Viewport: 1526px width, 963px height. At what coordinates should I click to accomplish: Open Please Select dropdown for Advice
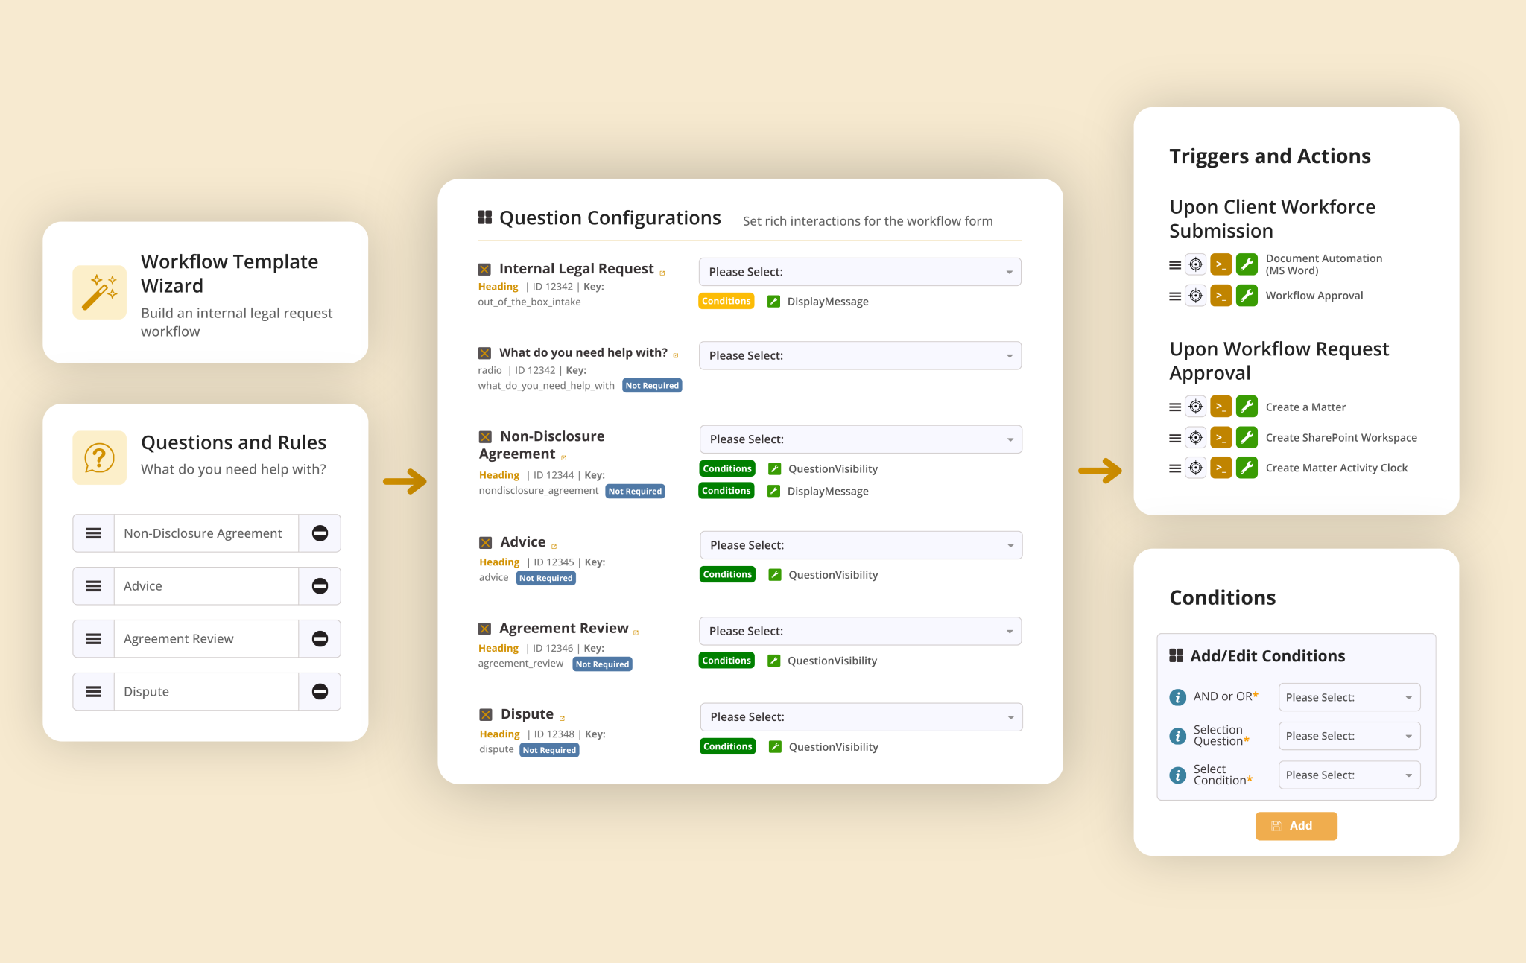tap(861, 545)
